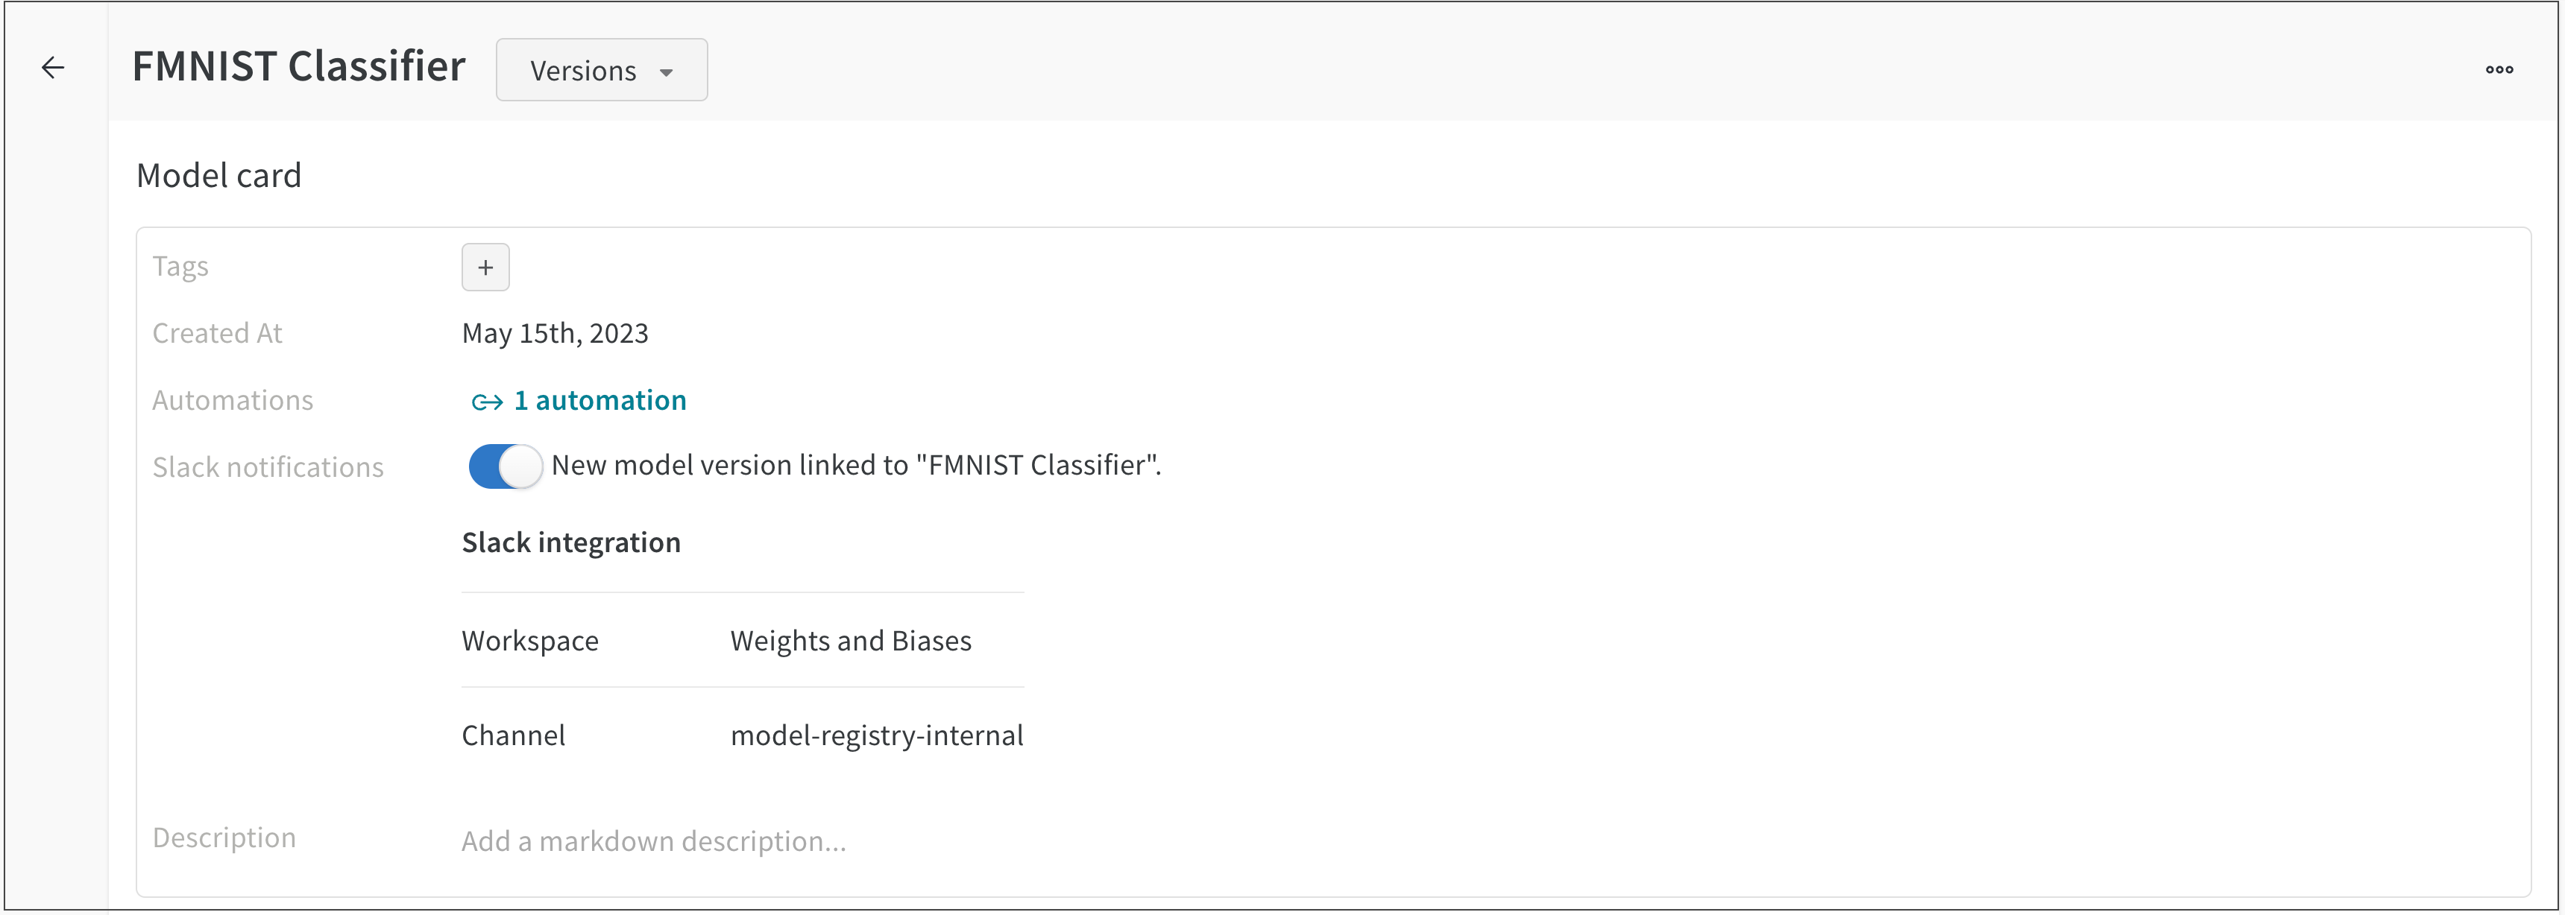
Task: Click the markdown description field
Action: click(653, 840)
